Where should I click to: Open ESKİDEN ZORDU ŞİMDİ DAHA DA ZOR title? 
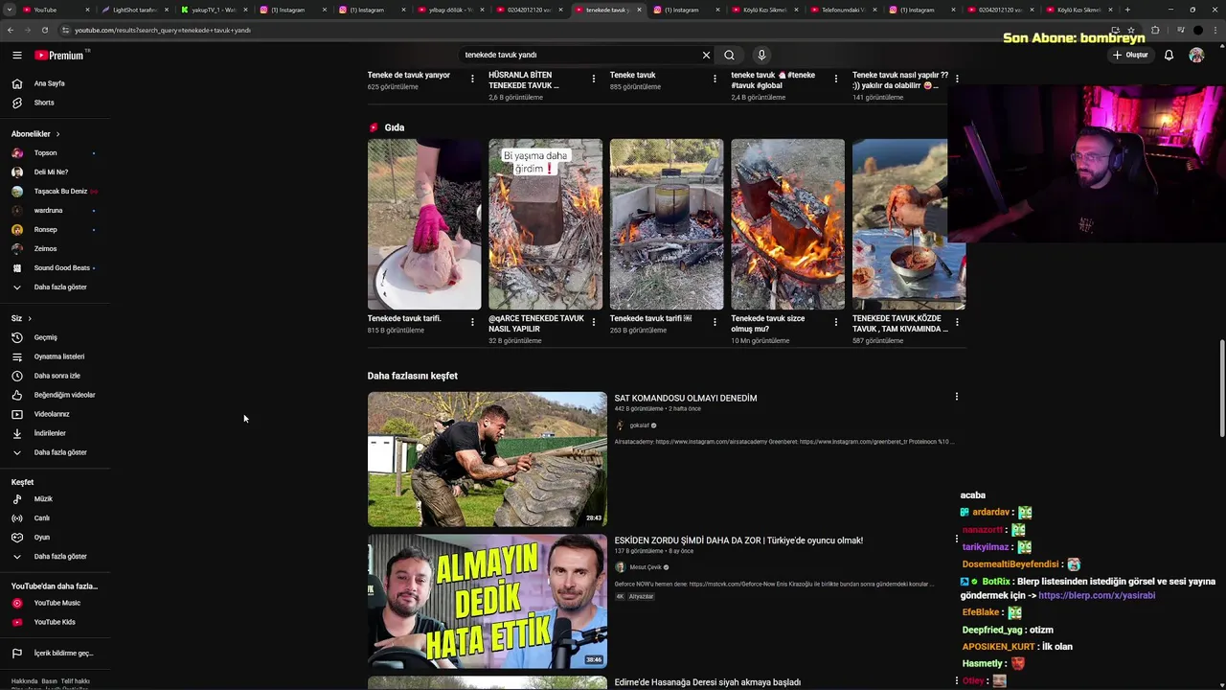[x=738, y=540]
